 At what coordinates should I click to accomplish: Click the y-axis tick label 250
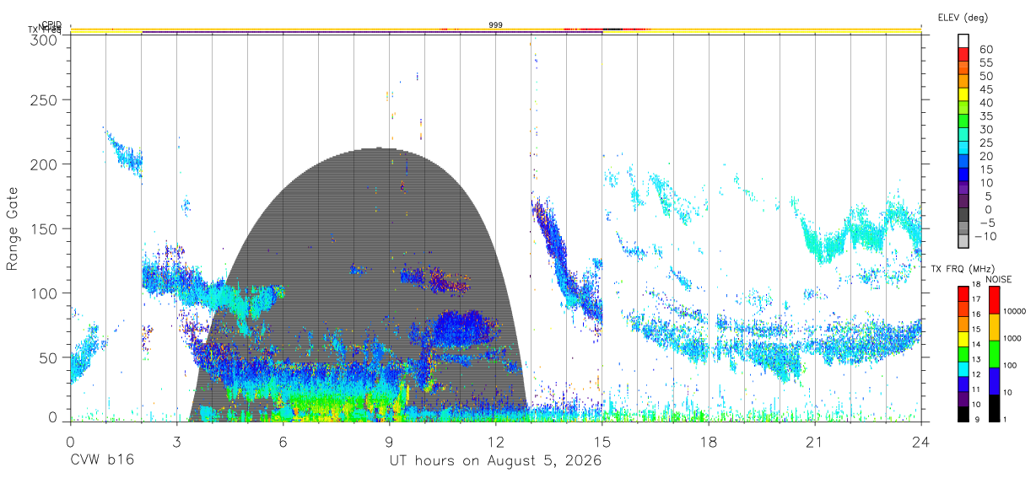(x=45, y=100)
